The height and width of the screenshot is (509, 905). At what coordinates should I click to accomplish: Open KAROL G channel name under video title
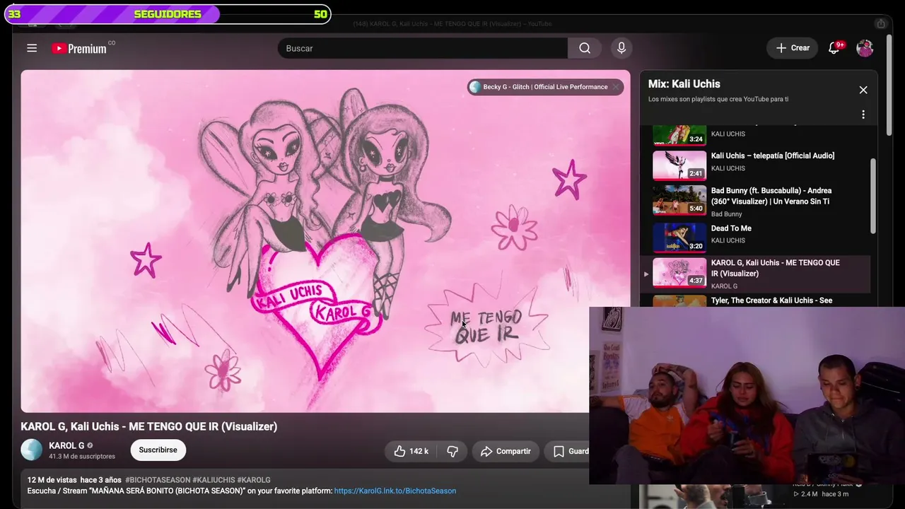pyautogui.click(x=66, y=445)
